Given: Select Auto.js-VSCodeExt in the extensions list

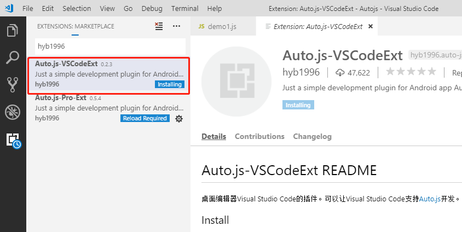Looking at the screenshot, I should [x=109, y=74].
